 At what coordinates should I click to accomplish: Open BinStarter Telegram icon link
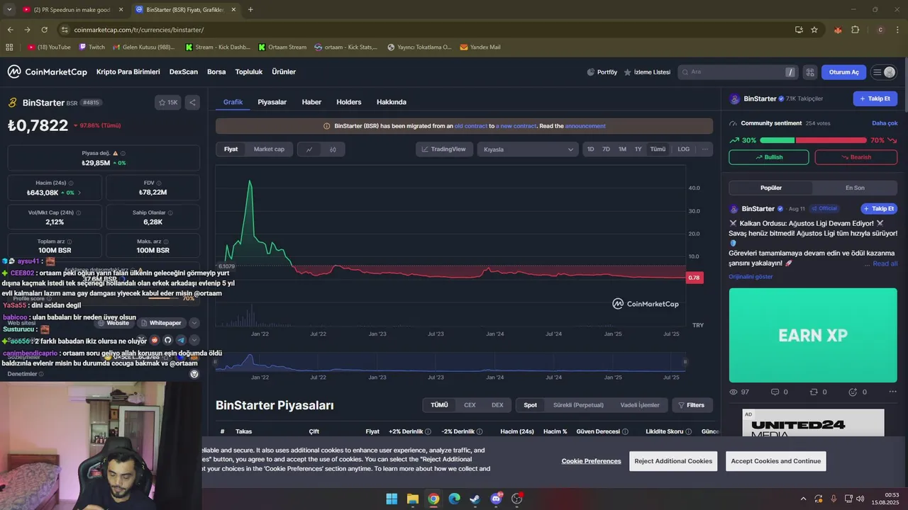[181, 340]
